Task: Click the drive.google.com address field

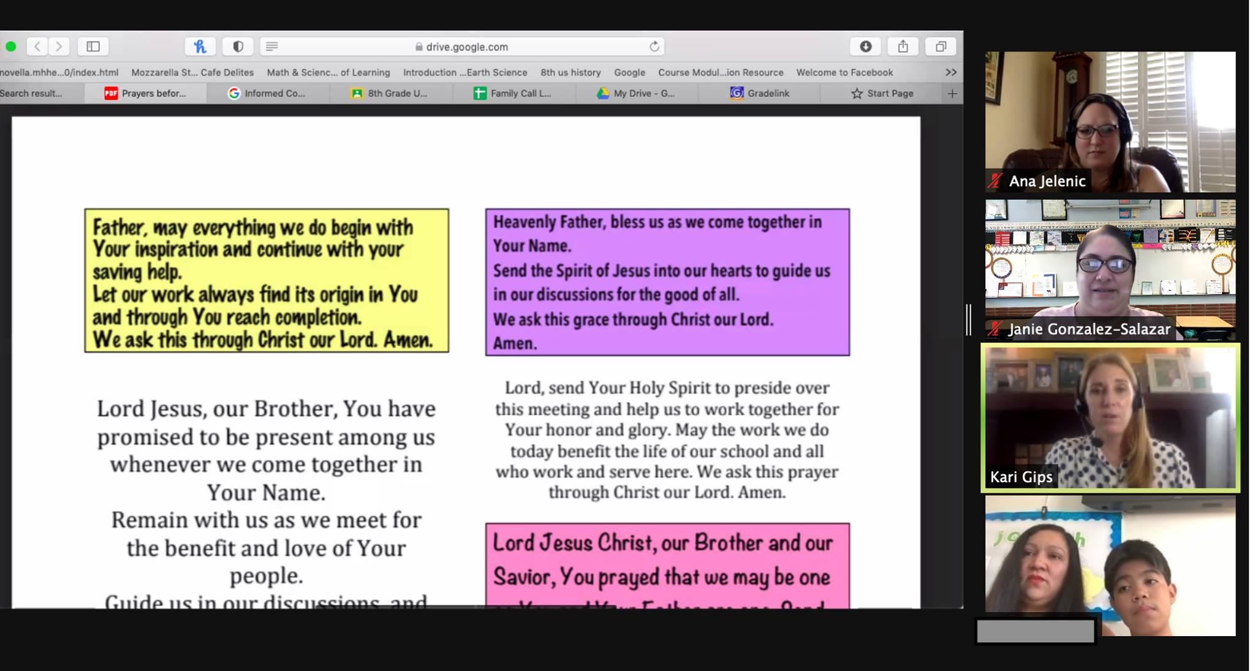Action: click(x=463, y=47)
